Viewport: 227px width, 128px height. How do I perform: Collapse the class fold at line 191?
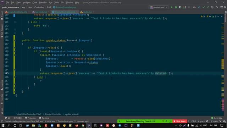[x=15, y=95]
